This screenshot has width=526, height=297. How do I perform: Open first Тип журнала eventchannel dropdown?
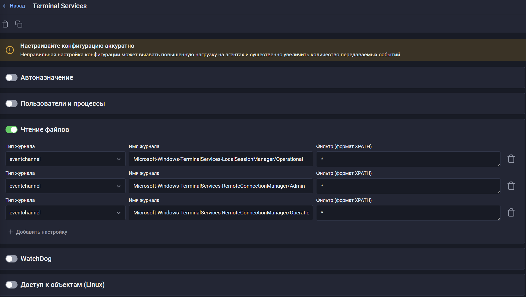pos(65,159)
